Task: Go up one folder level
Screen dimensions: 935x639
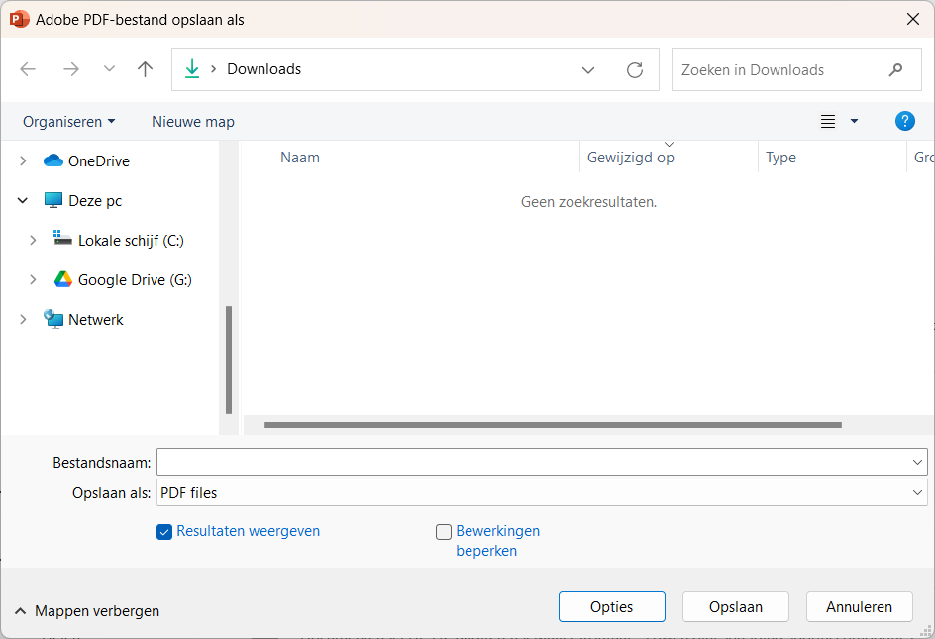Action: [145, 69]
